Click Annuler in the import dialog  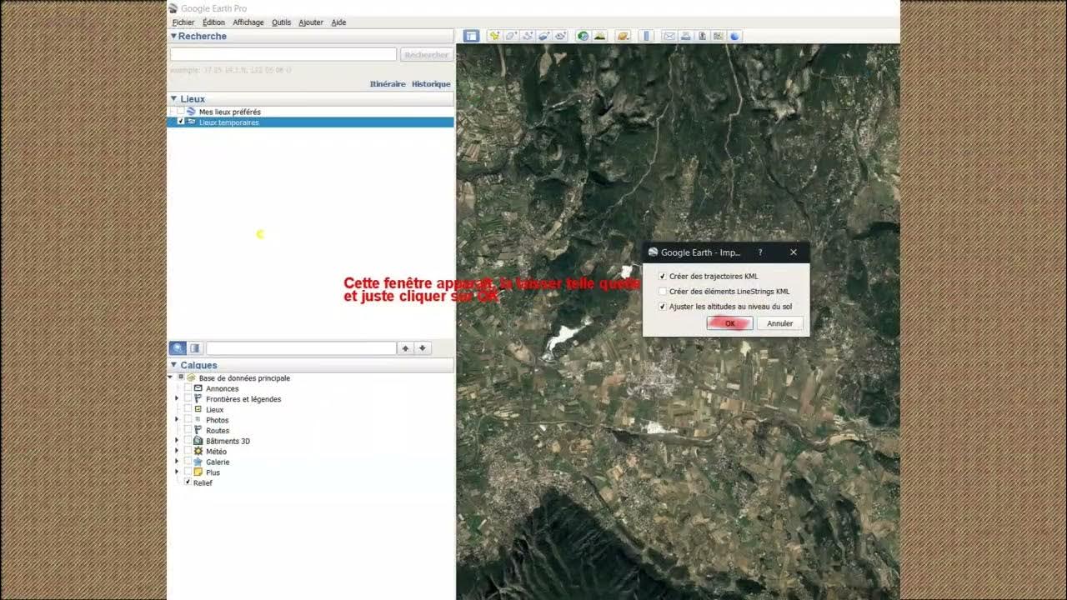point(780,323)
